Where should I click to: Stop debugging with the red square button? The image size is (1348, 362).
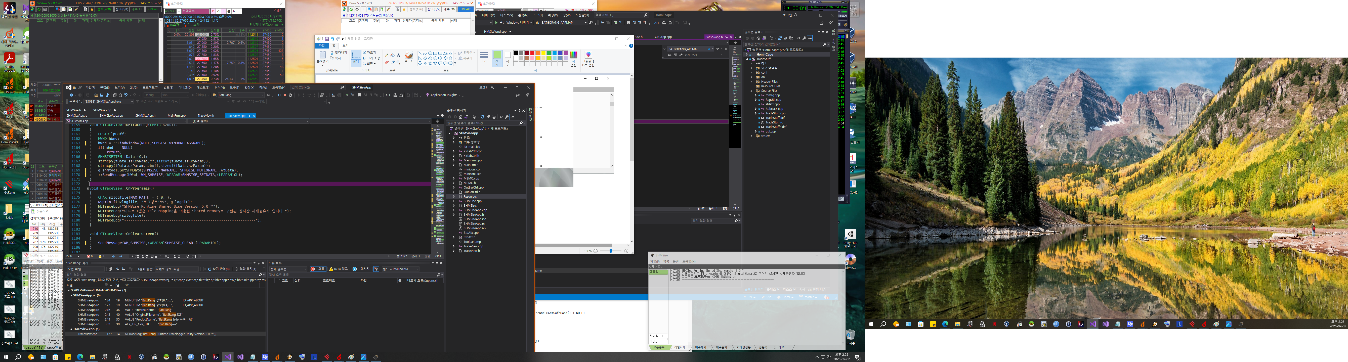285,95
